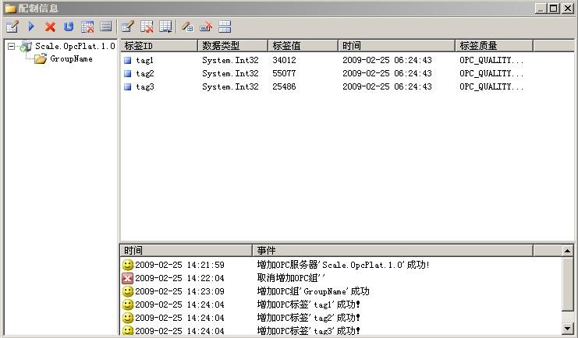Click the tag value 34012
Screen dimensions: 578x338
(284, 60)
